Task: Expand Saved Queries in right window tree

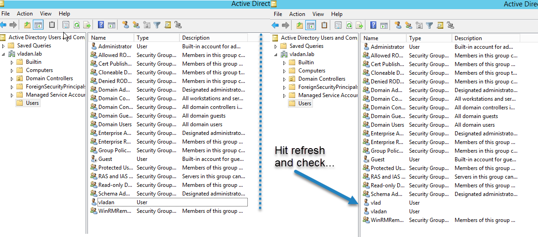Action: coord(276,46)
